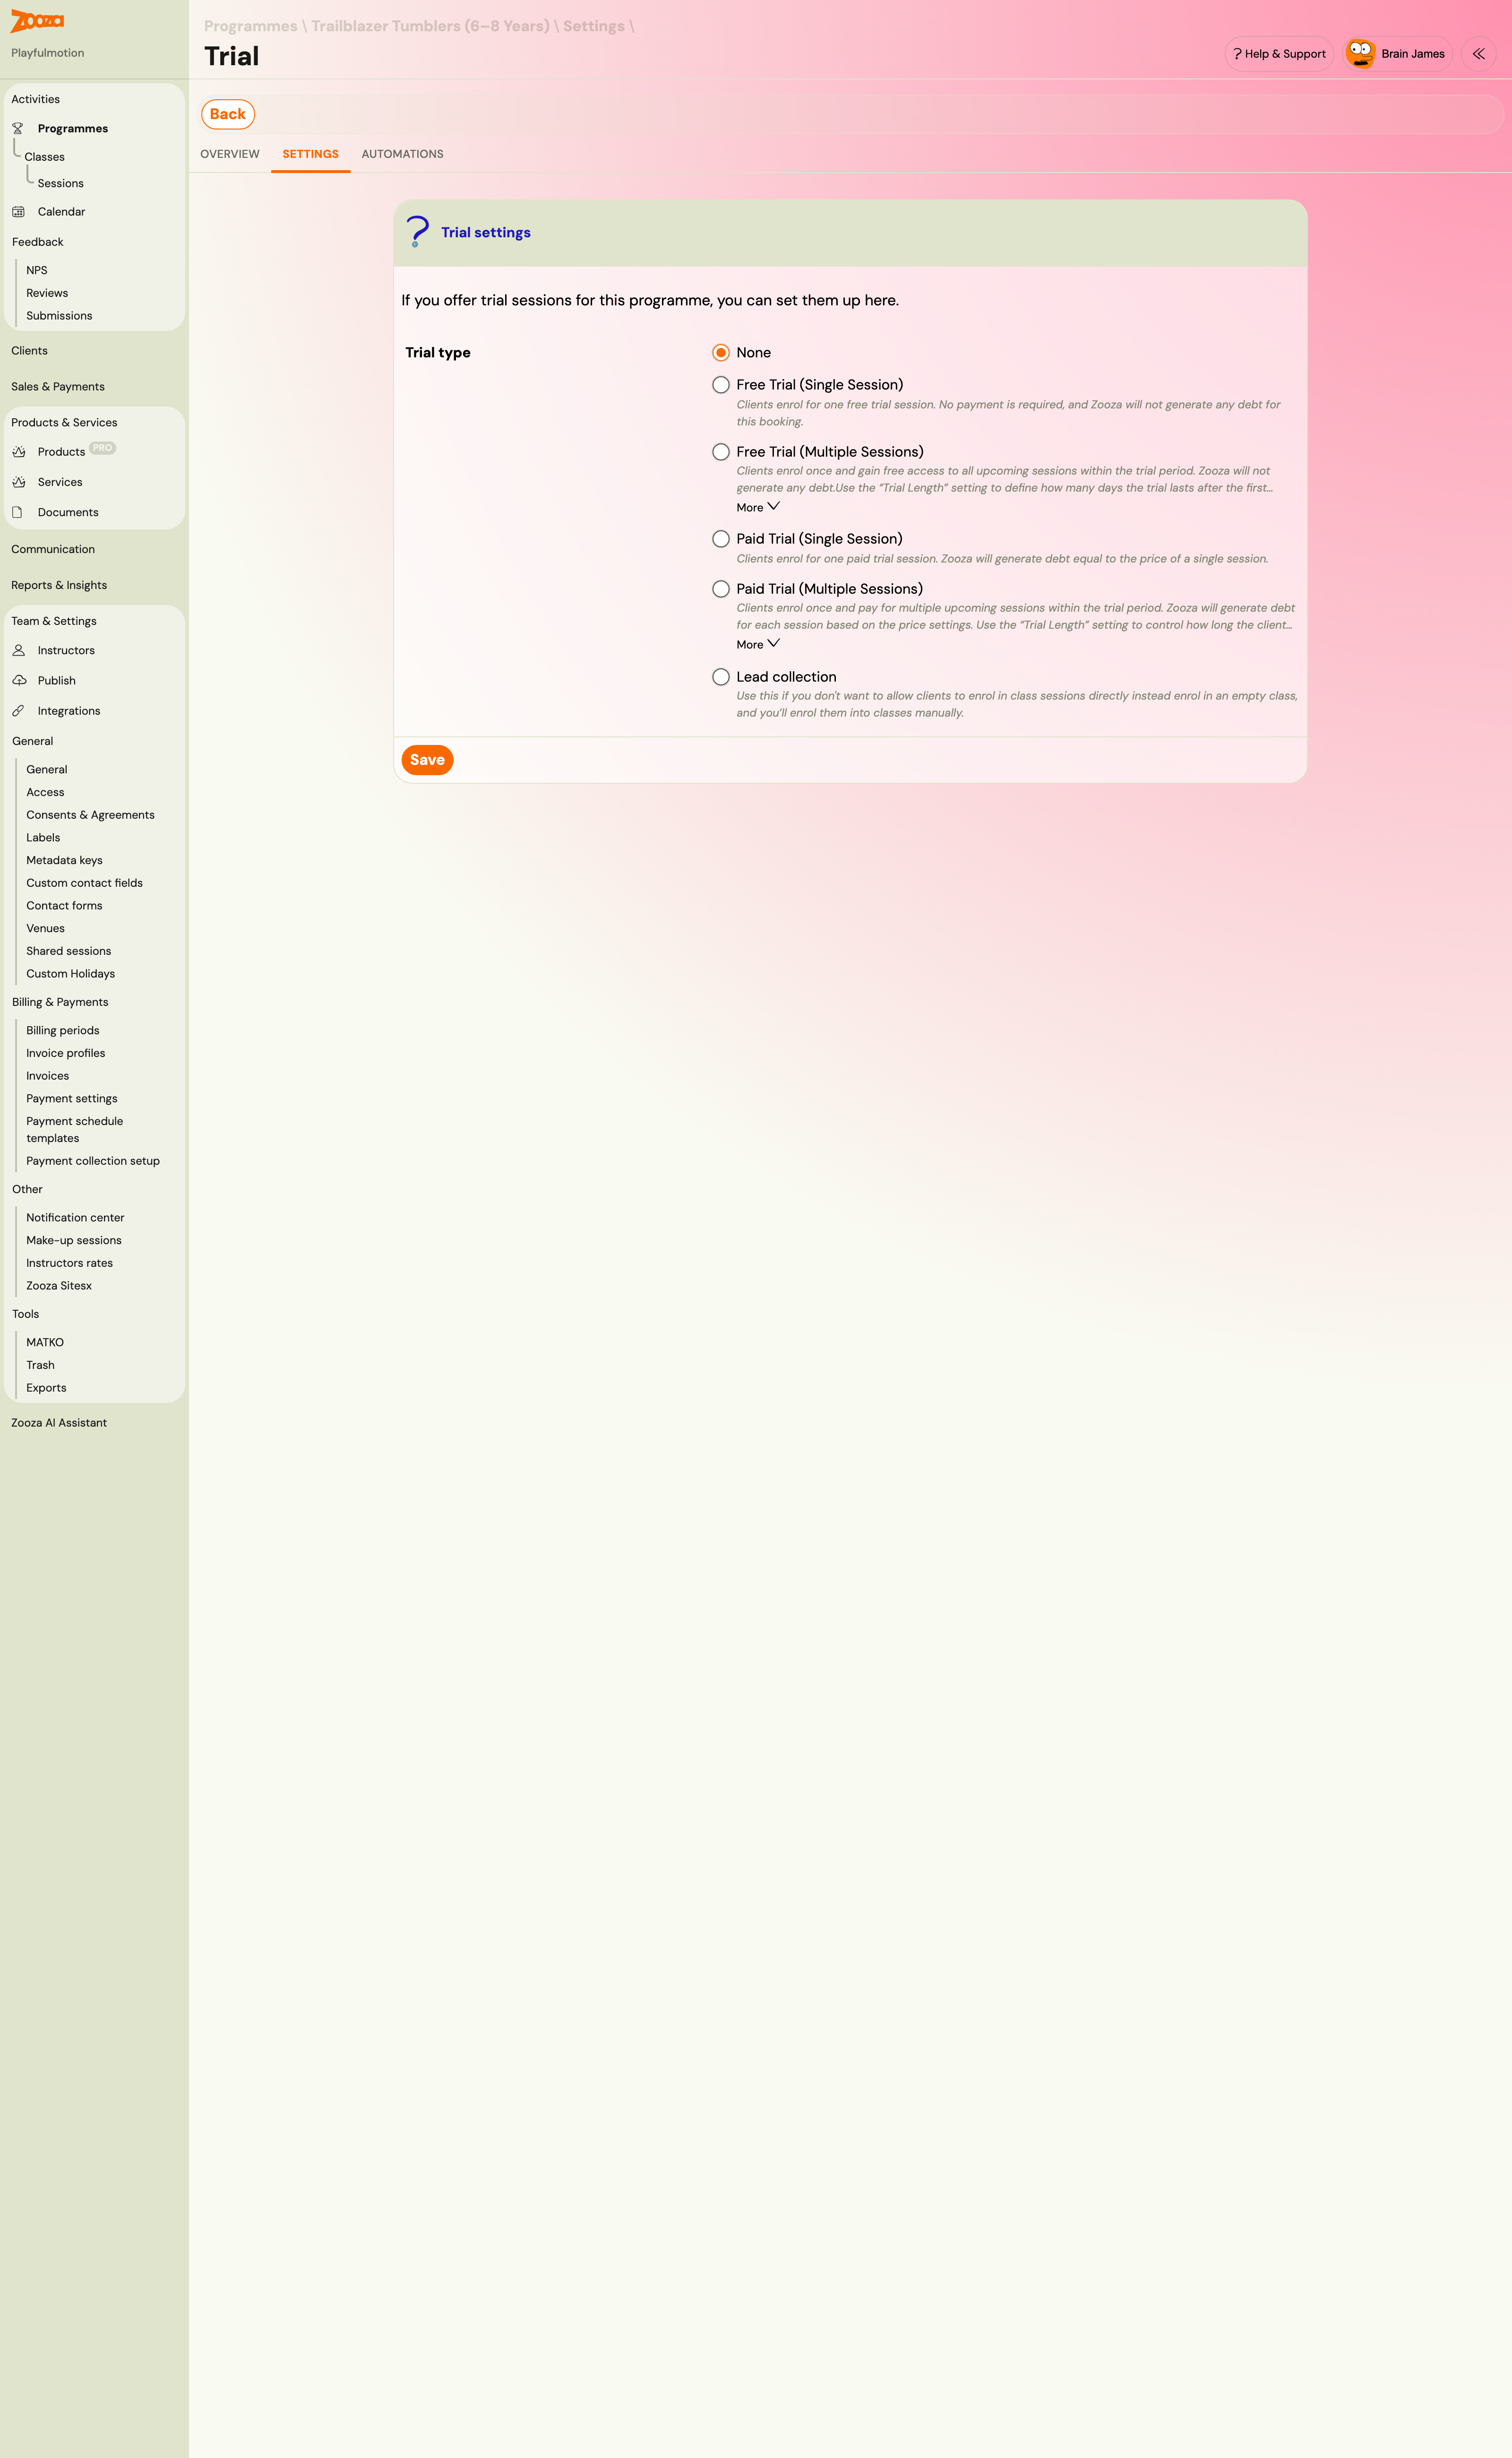1512x2458 pixels.
Task: Open Sessions in the sidebar
Action: (x=60, y=183)
